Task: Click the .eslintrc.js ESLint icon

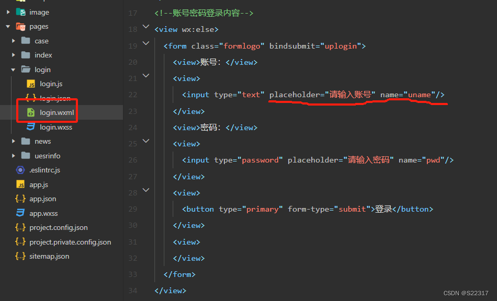Action: (x=20, y=170)
